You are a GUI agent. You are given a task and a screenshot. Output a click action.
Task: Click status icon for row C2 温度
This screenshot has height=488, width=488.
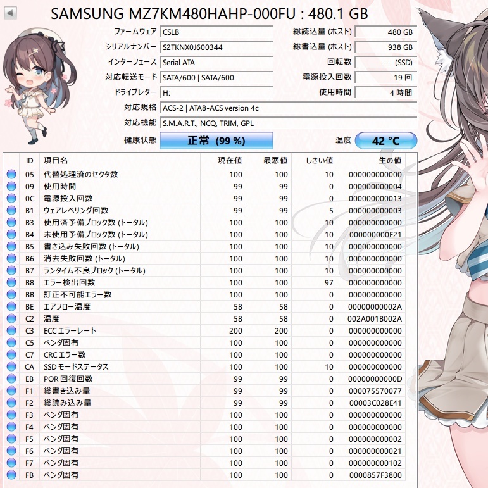11,319
